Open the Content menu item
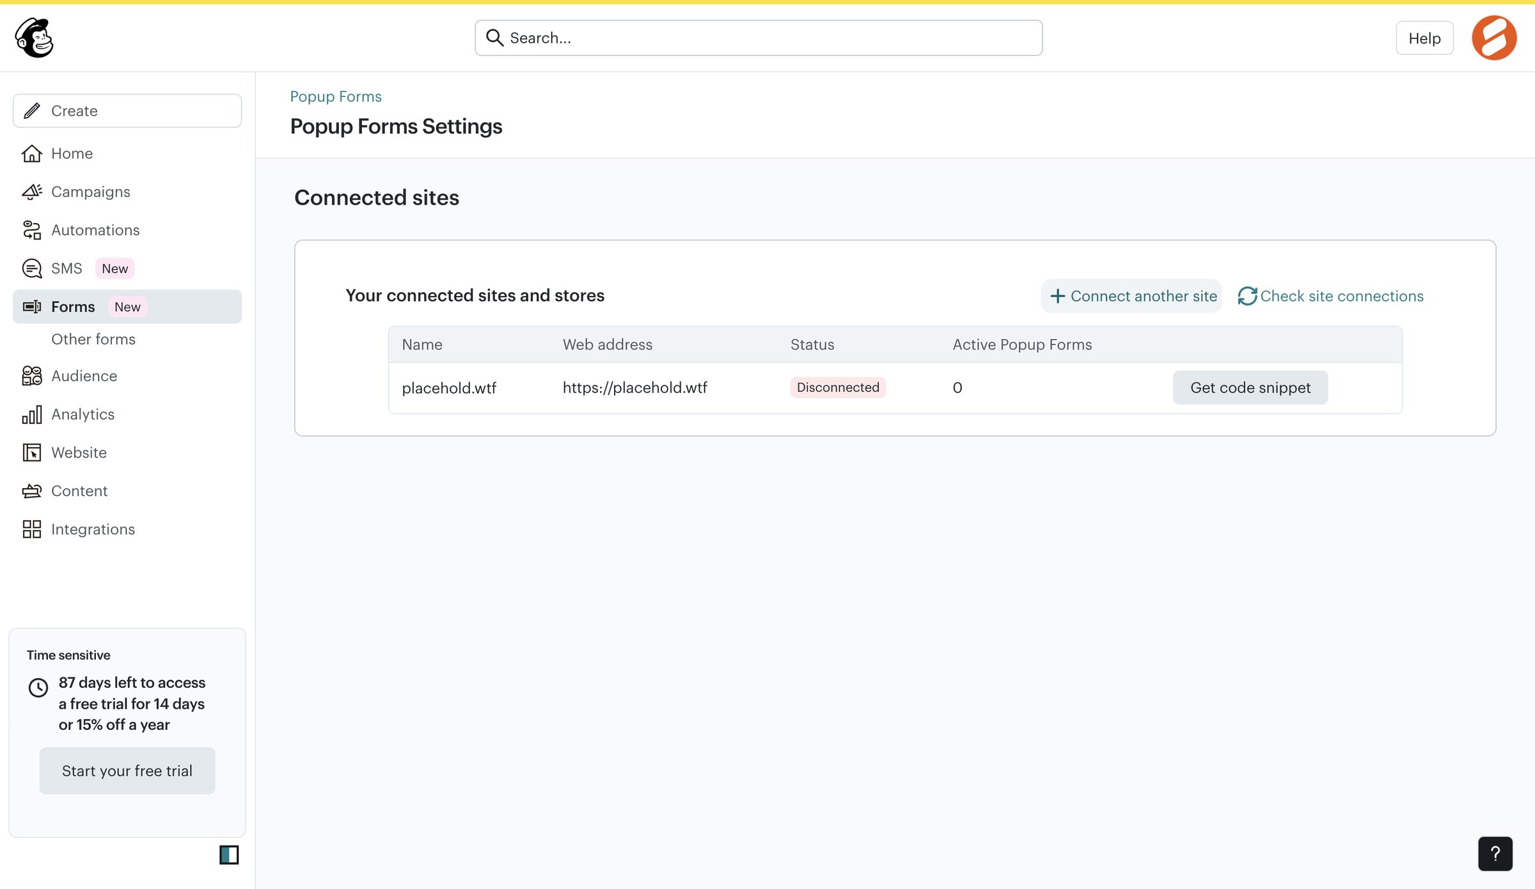 click(127, 491)
